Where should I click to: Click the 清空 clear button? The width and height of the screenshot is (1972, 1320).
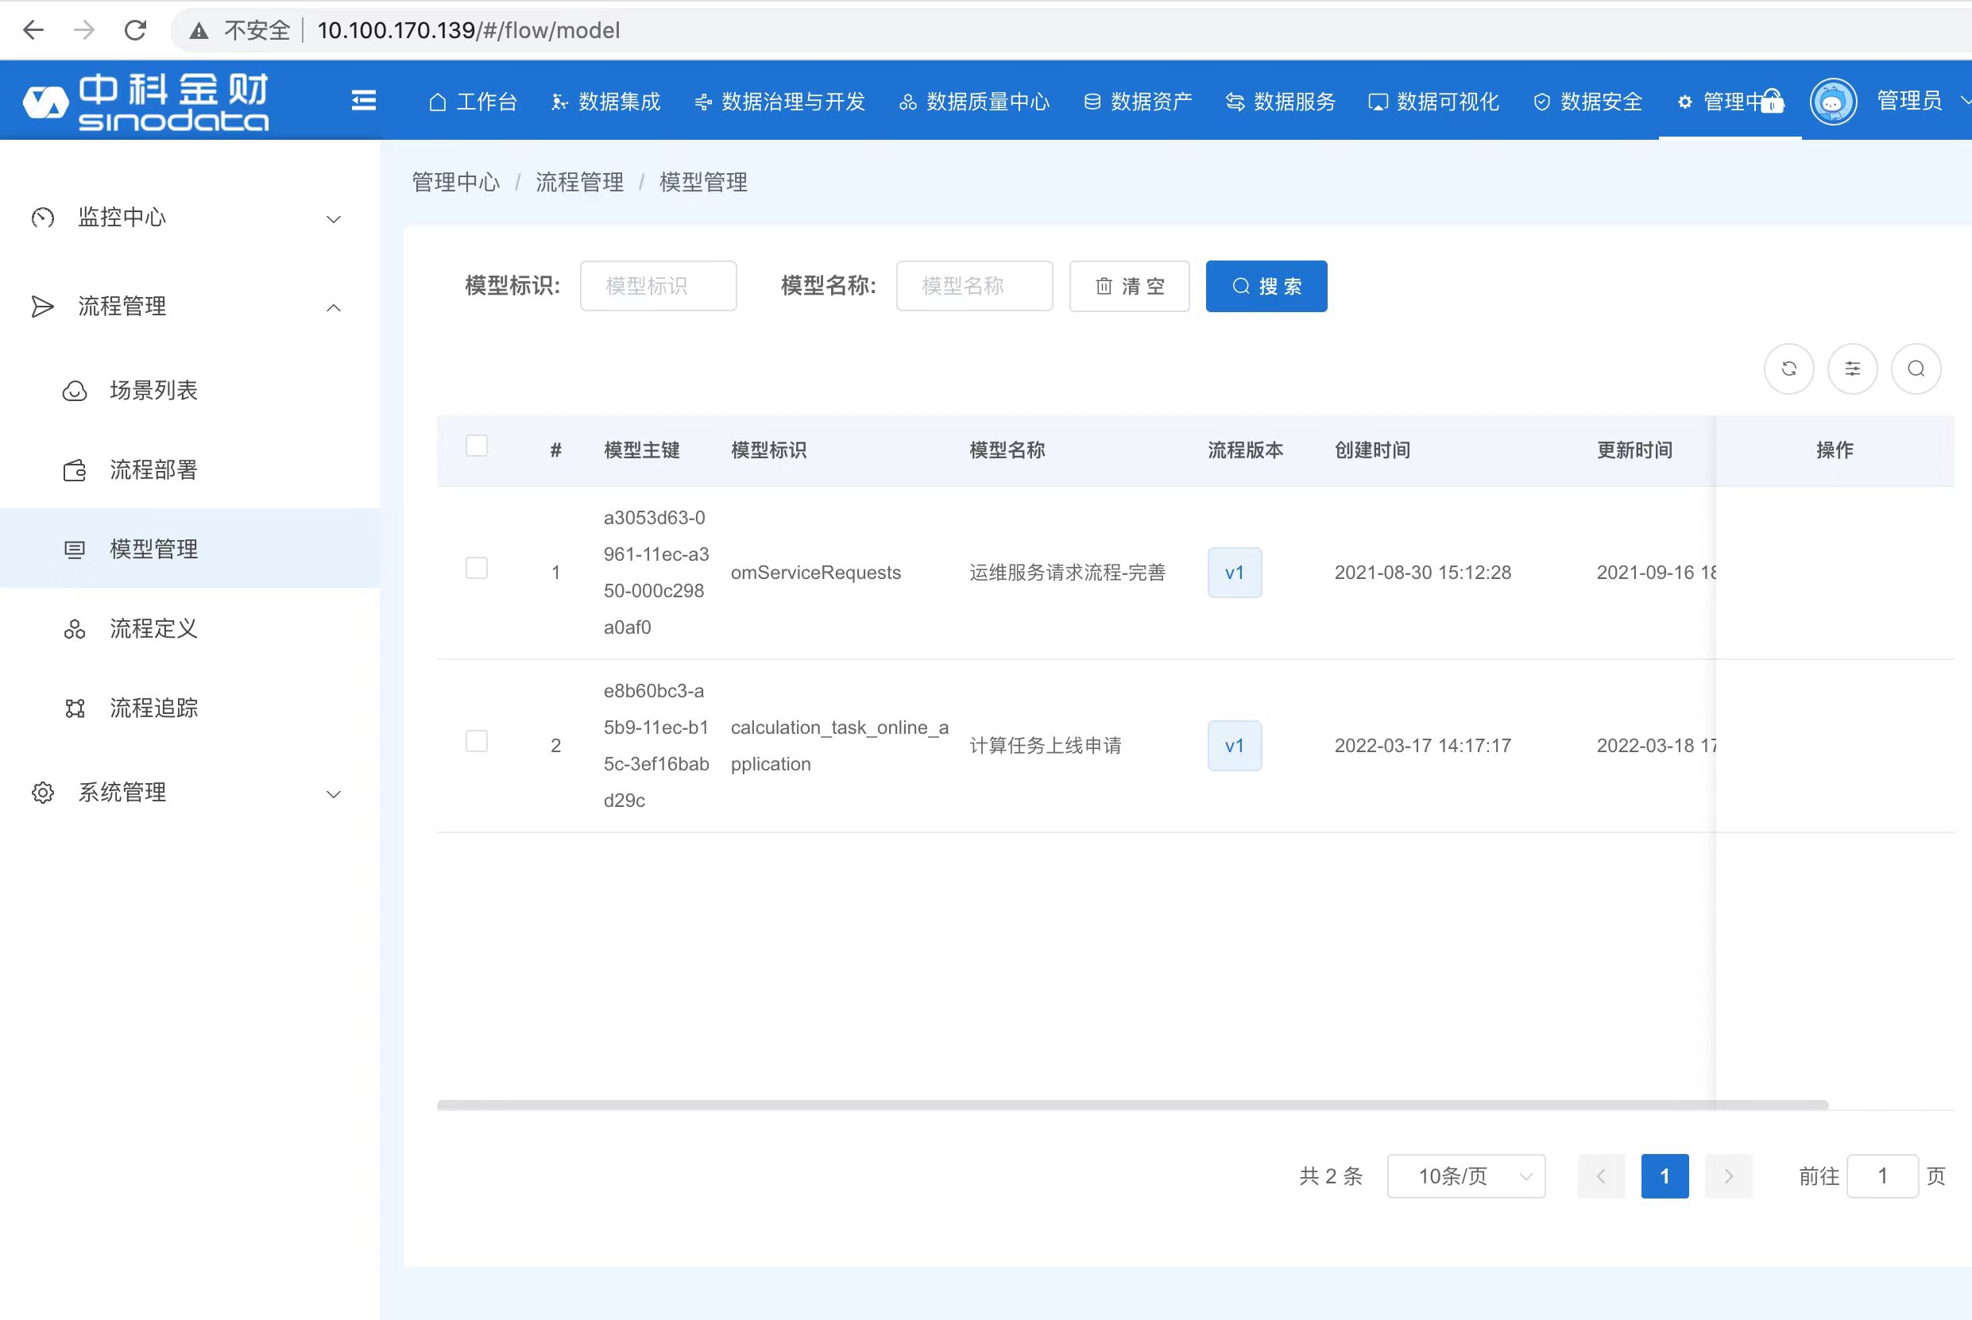(x=1129, y=286)
